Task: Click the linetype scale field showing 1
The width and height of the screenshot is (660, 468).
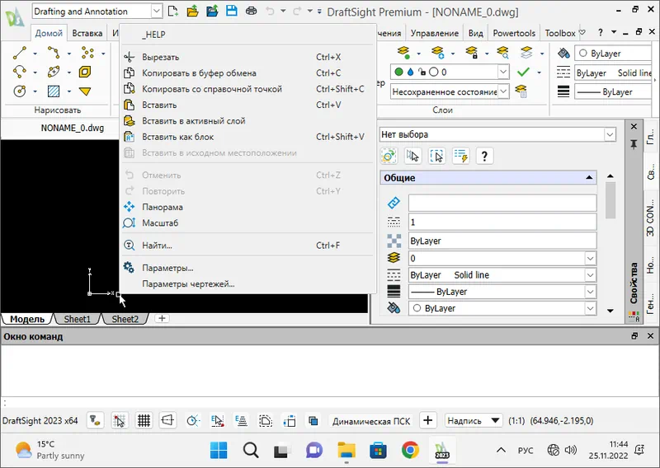Action: point(502,222)
